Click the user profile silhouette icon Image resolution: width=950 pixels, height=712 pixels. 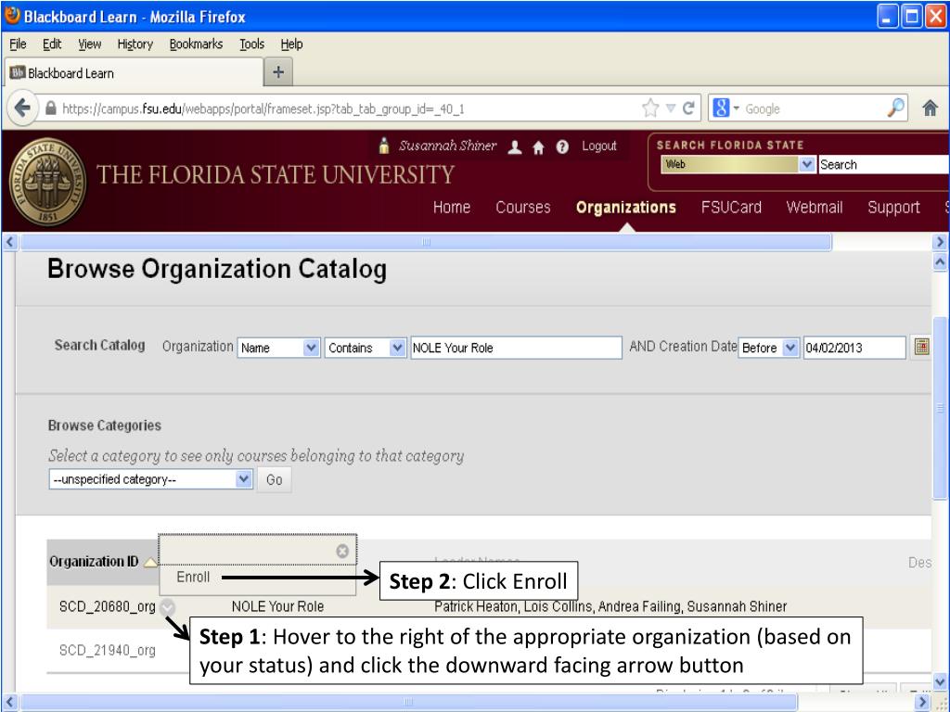click(515, 146)
